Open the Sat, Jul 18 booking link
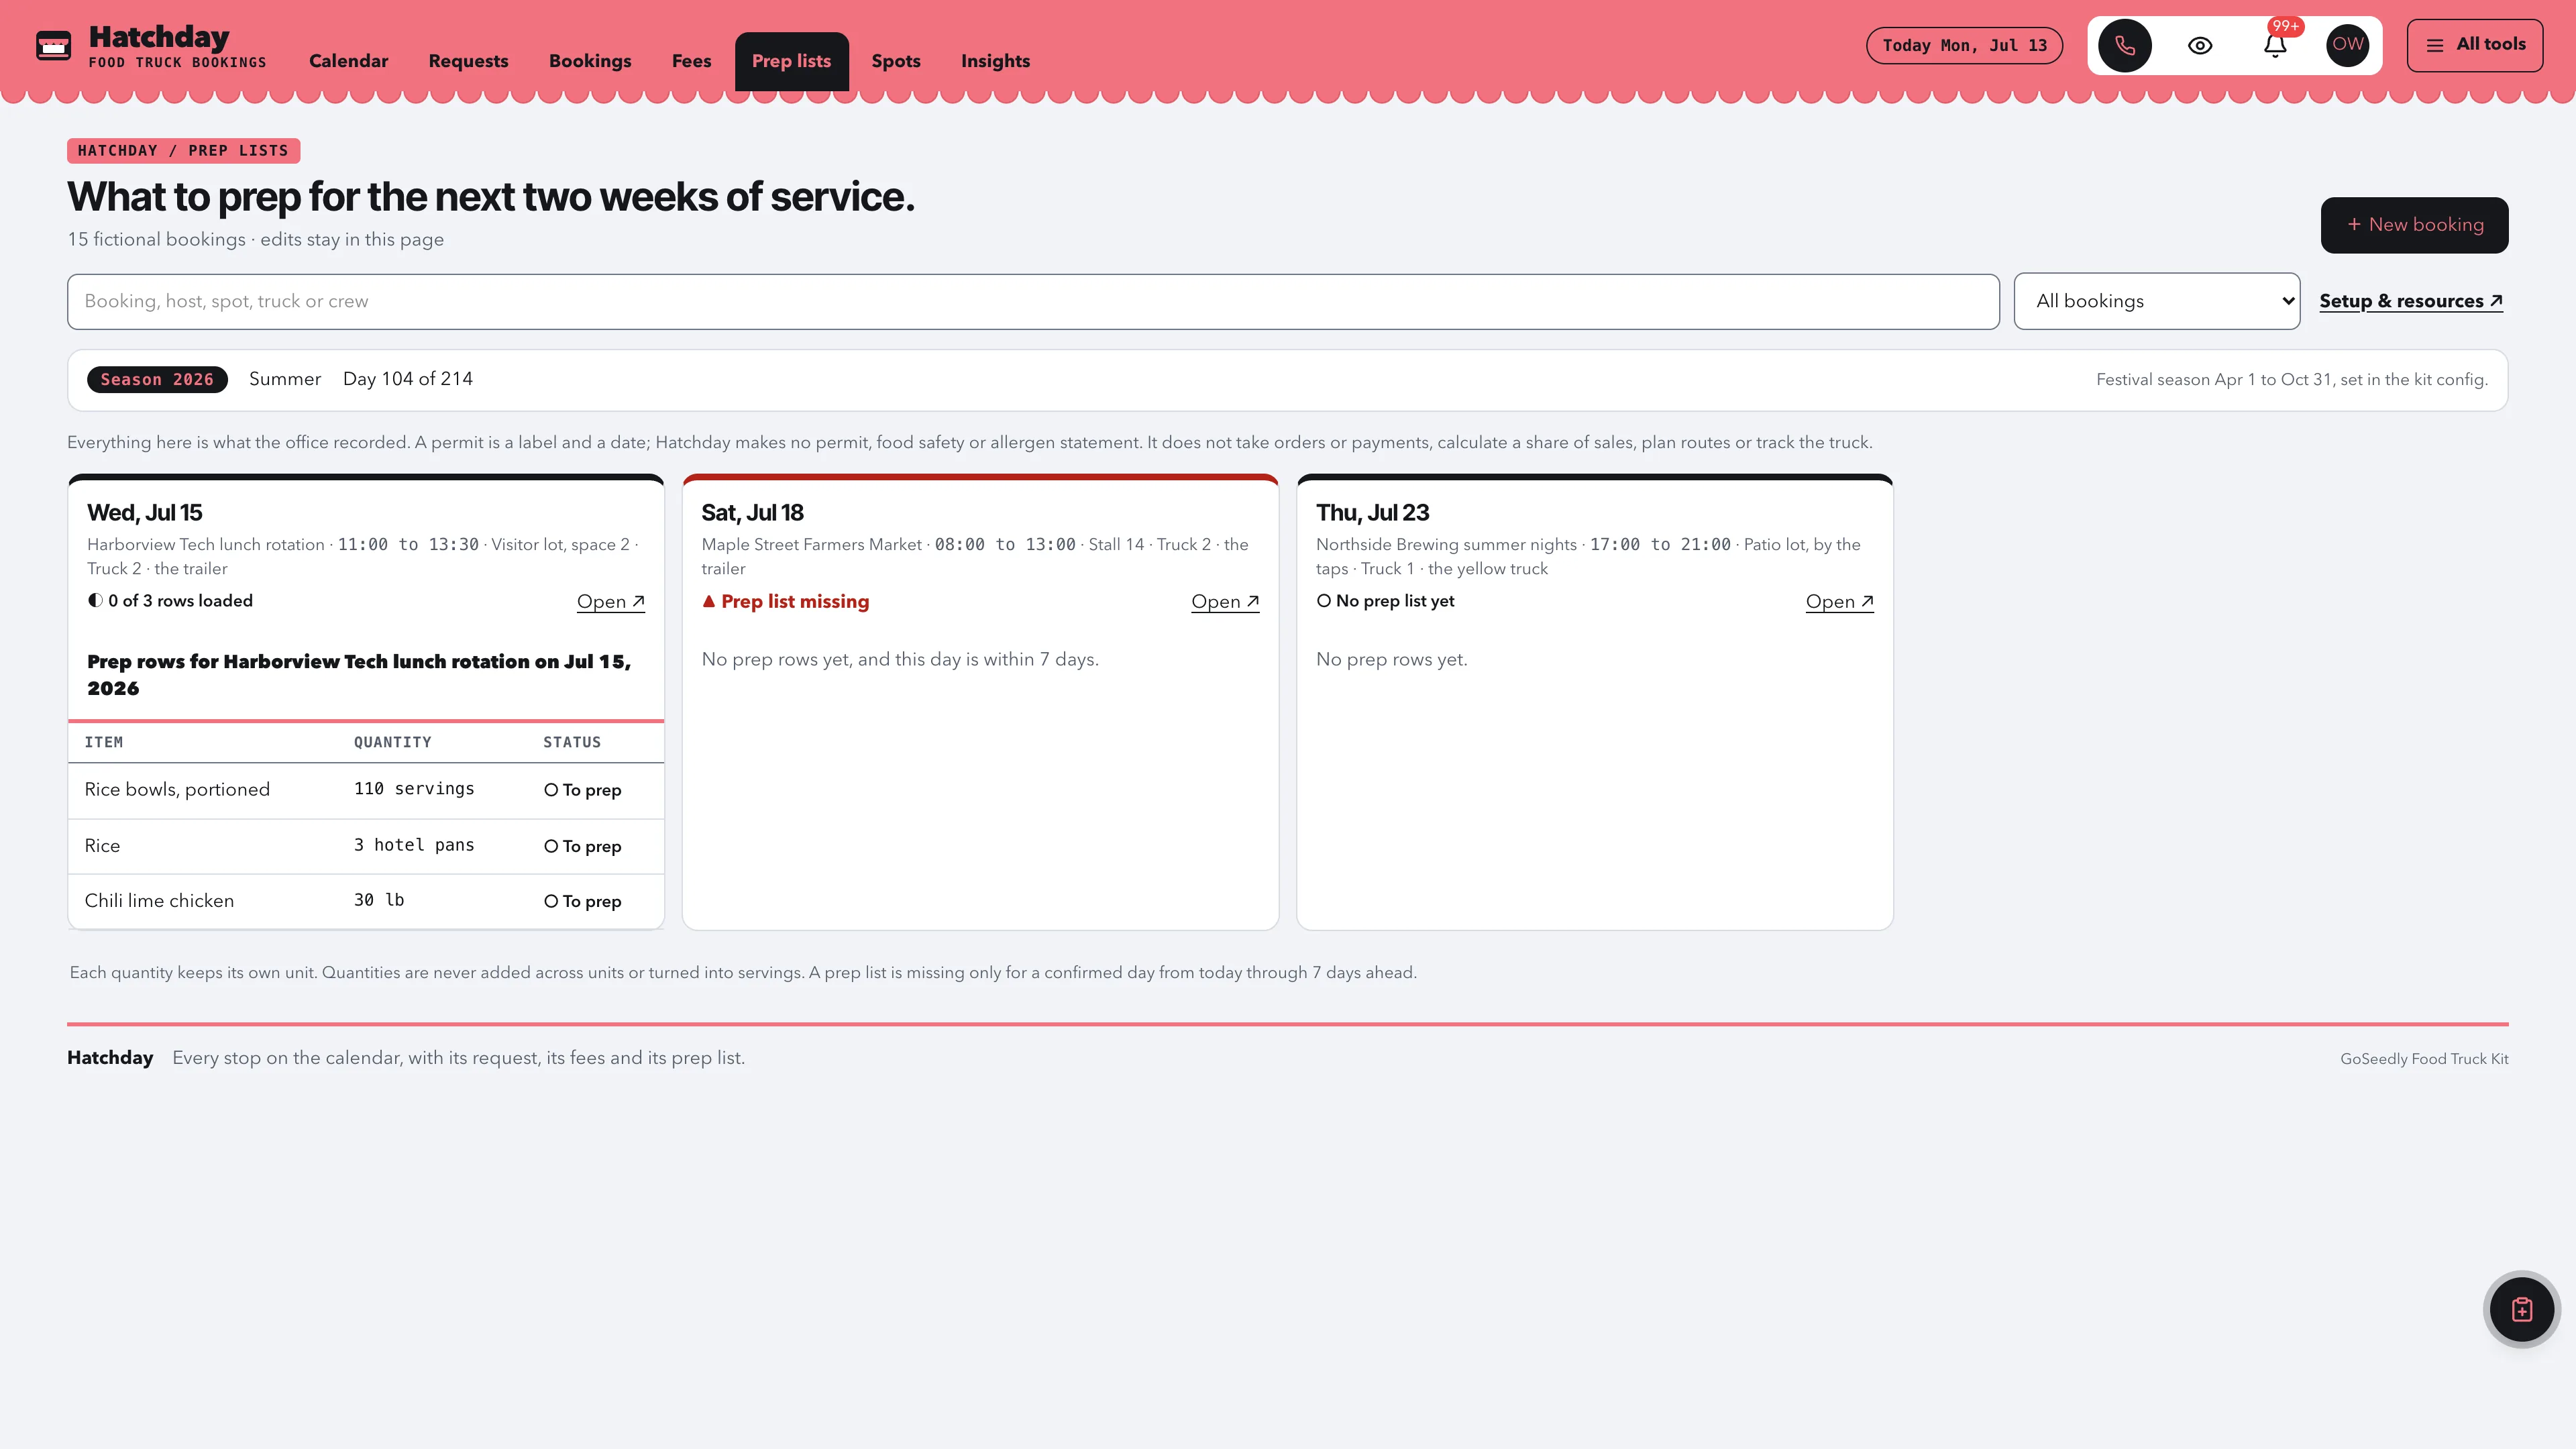This screenshot has width=2576, height=1449. [1225, 601]
